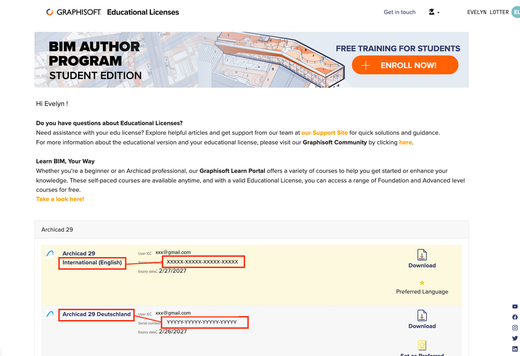Click the Archicad icon beside International license

[x=50, y=253]
